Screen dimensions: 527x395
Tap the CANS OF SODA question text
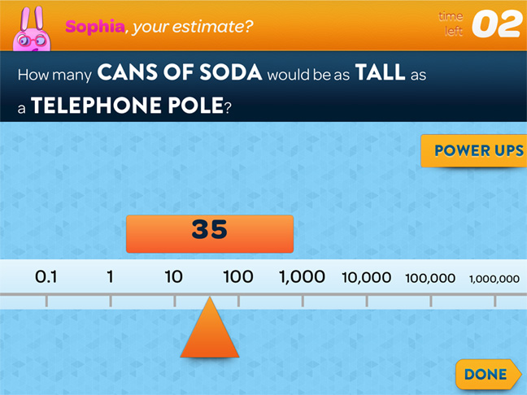point(180,72)
